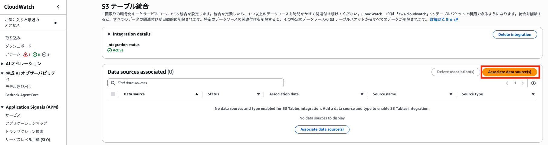This screenshot has height=145, width=548.
Task: Expand the Integration details section
Action: tap(109, 34)
